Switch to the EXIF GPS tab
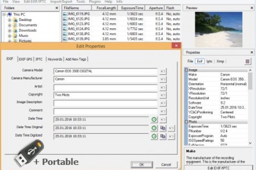 click(25, 59)
